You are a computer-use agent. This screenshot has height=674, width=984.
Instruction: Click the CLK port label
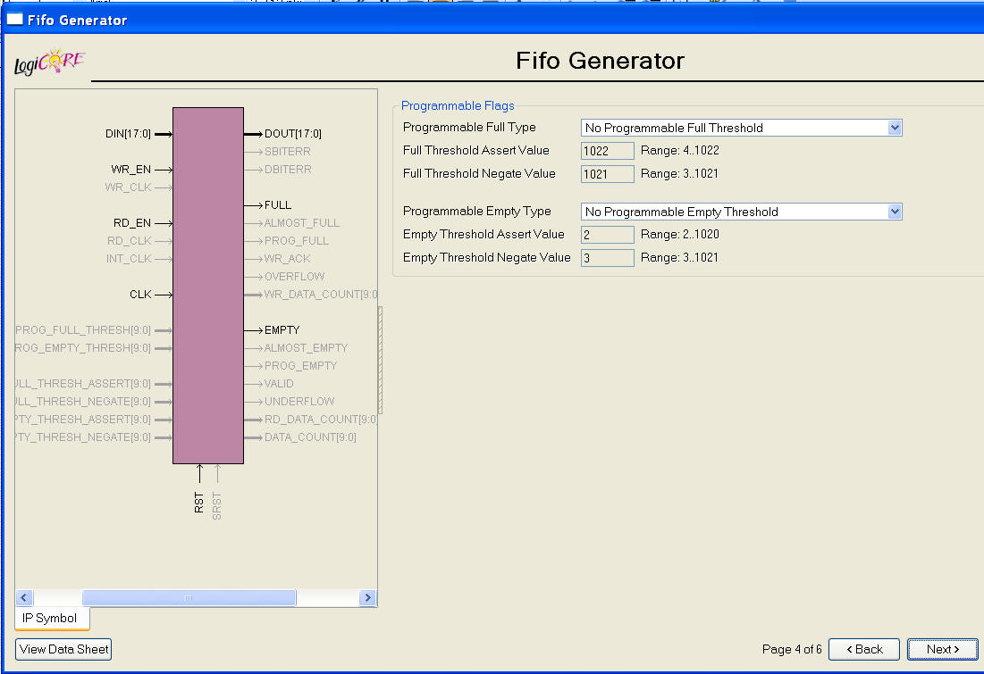(140, 295)
